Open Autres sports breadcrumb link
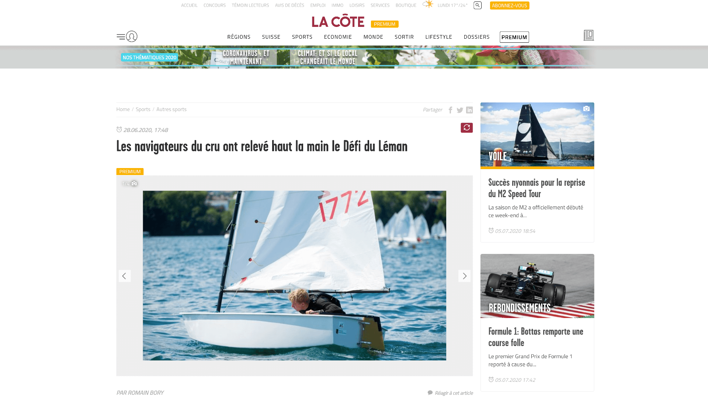The height and width of the screenshot is (398, 708). 171,109
